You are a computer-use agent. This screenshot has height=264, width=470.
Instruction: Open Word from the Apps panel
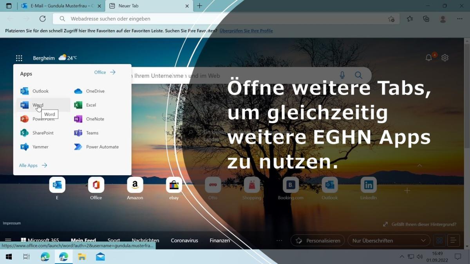click(x=37, y=105)
